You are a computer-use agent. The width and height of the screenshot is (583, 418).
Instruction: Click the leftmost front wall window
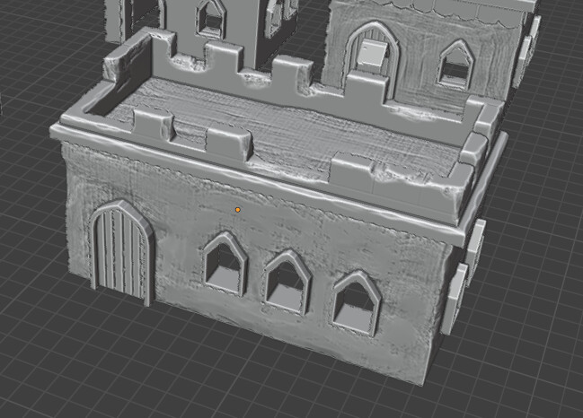pyautogui.click(x=224, y=264)
